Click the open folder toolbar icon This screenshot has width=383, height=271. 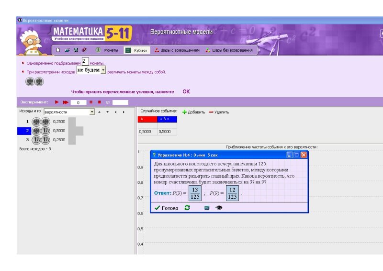click(67, 50)
